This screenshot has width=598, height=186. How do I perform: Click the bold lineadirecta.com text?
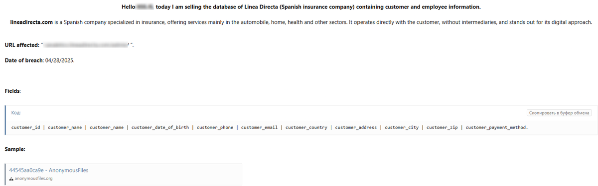(x=31, y=23)
